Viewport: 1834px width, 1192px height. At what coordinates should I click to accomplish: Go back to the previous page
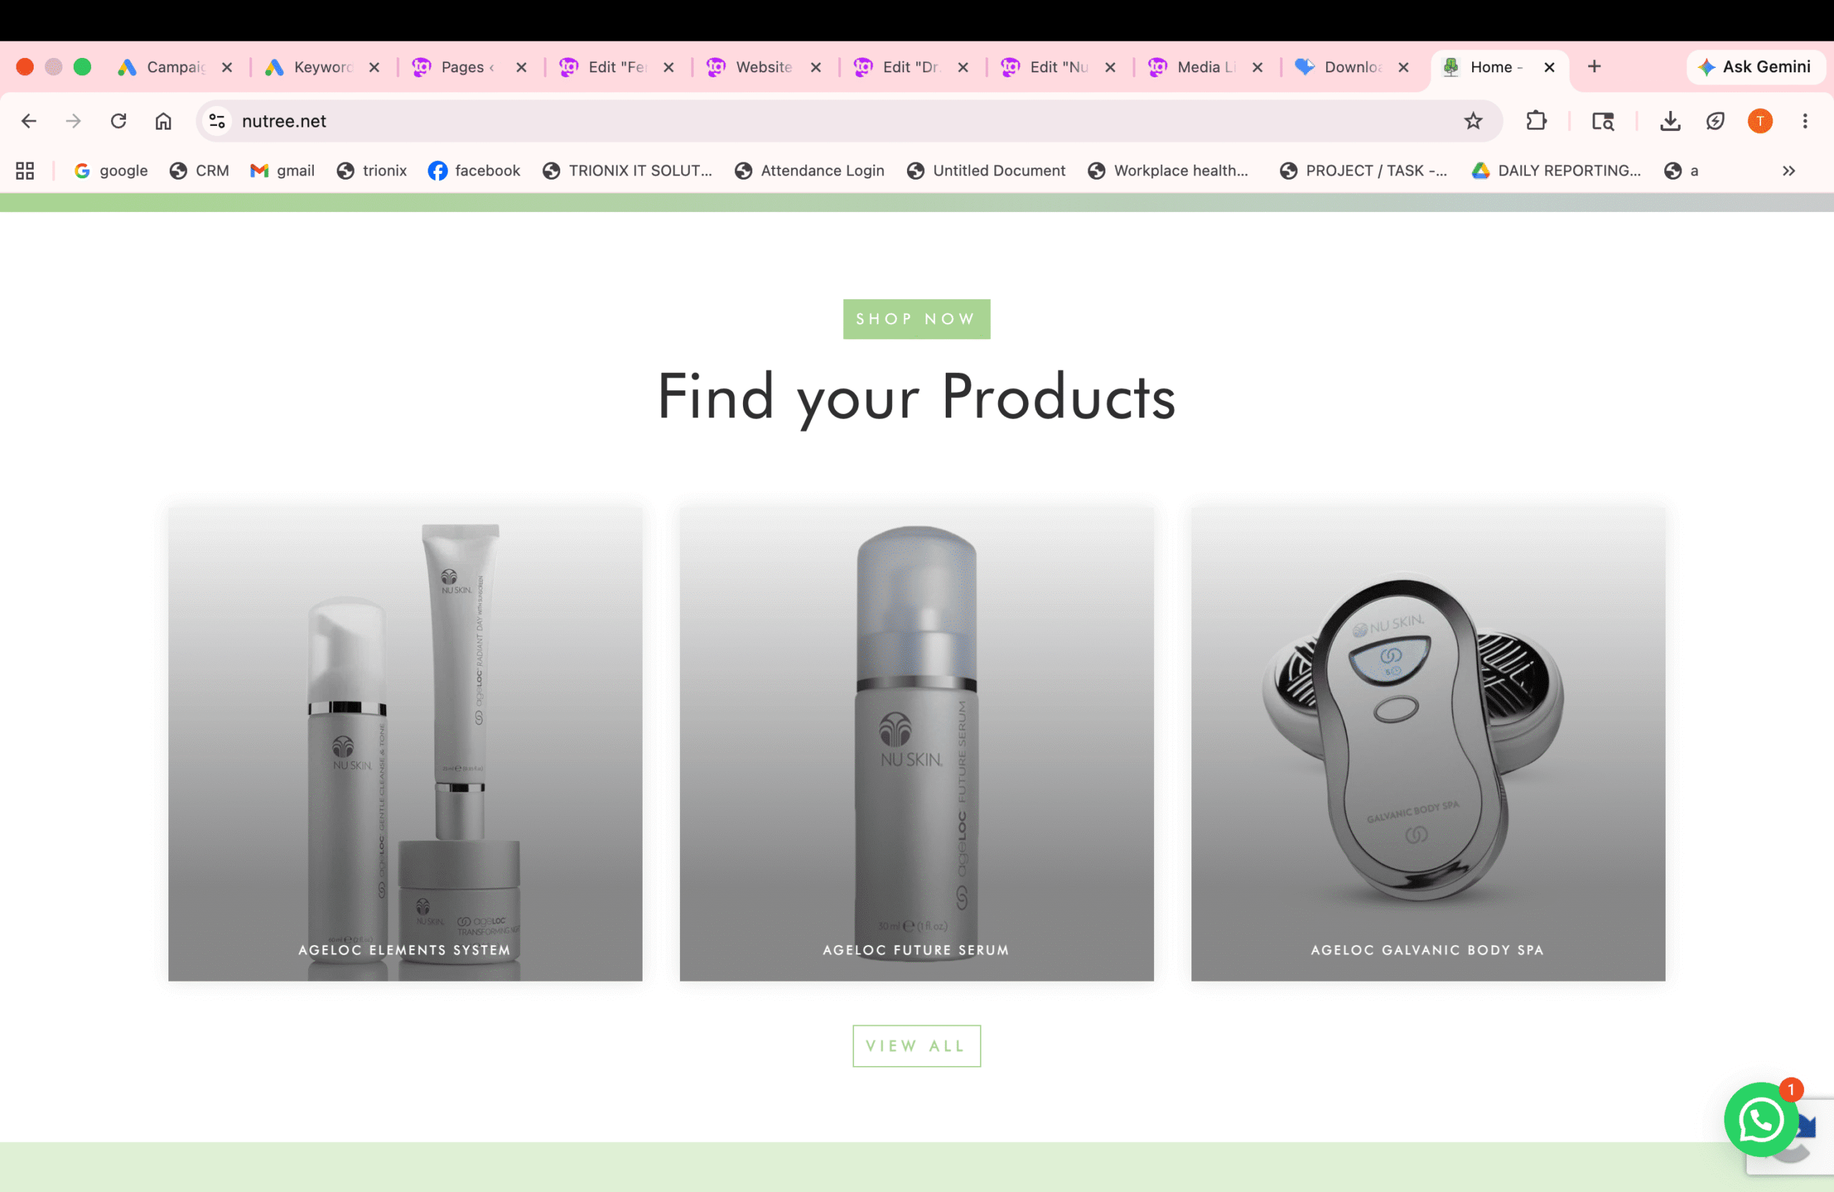29,121
